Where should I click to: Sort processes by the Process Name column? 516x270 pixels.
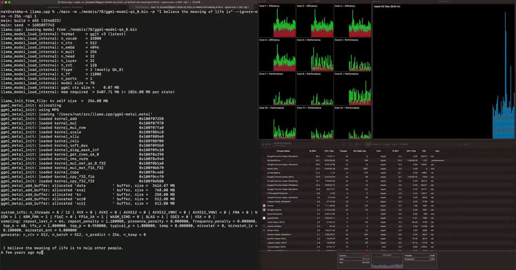click(x=283, y=151)
